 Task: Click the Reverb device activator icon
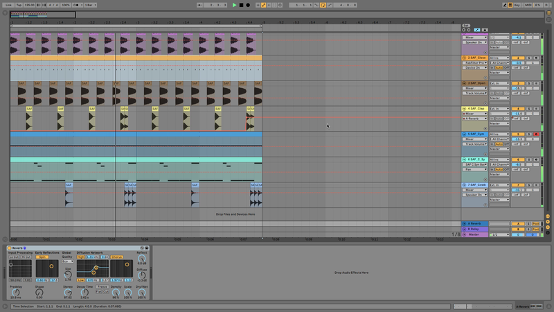point(10,248)
